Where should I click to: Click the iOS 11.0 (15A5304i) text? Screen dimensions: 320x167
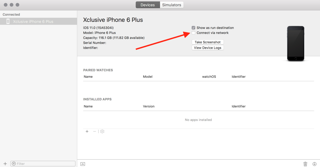[x=98, y=28]
